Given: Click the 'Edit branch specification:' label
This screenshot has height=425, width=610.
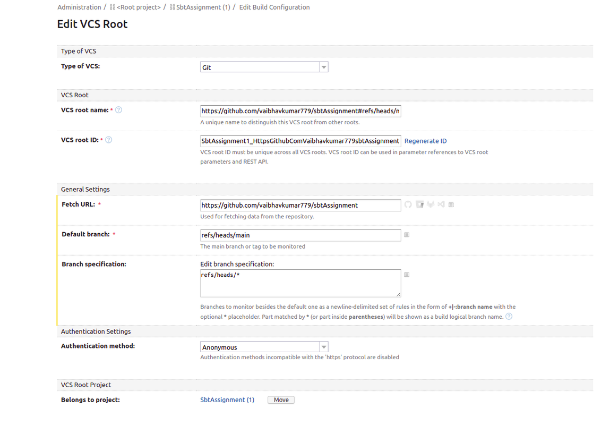Looking at the screenshot, I should [x=237, y=264].
